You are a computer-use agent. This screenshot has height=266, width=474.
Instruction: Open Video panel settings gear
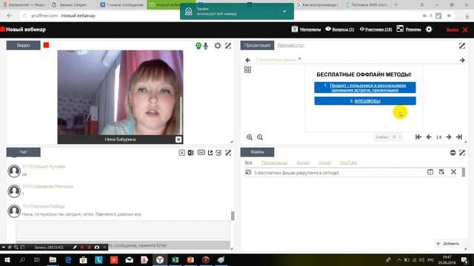(217, 46)
